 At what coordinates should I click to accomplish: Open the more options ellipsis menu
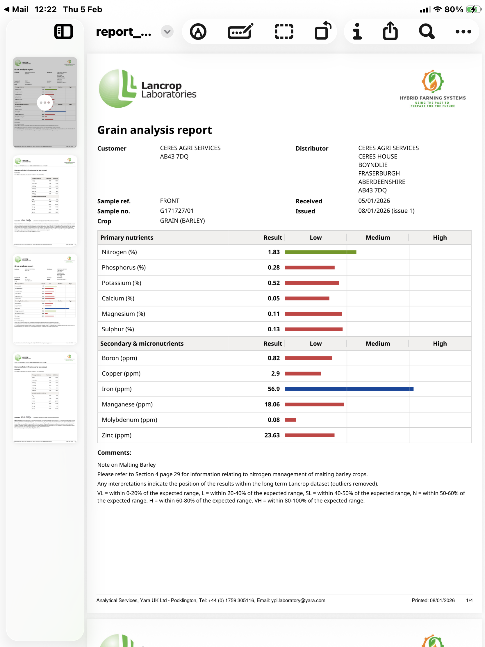tap(463, 32)
